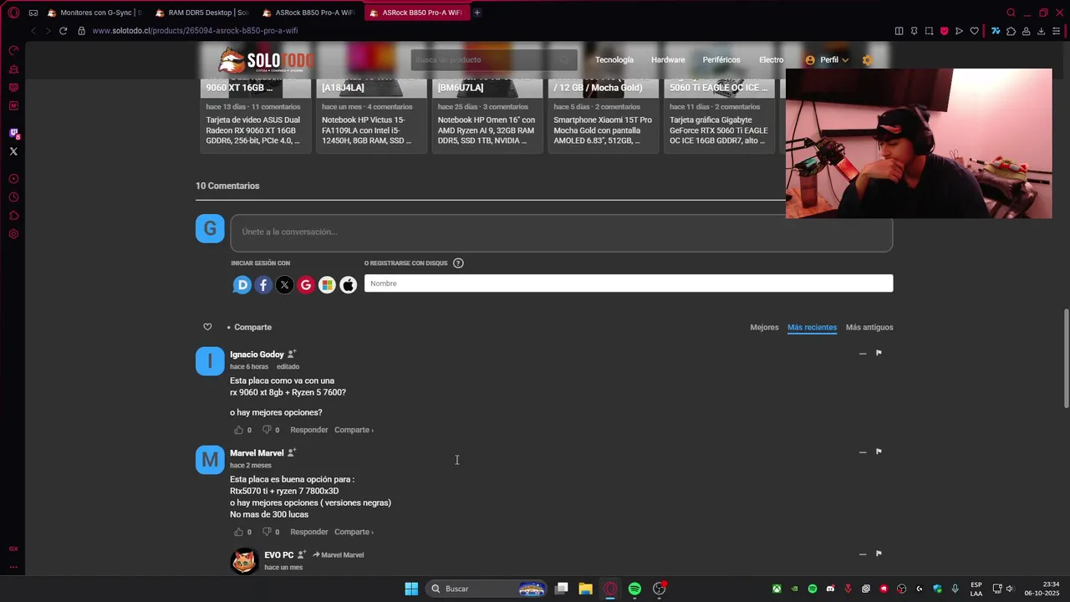
Task: Expand the Perfil dropdown
Action: tap(827, 60)
